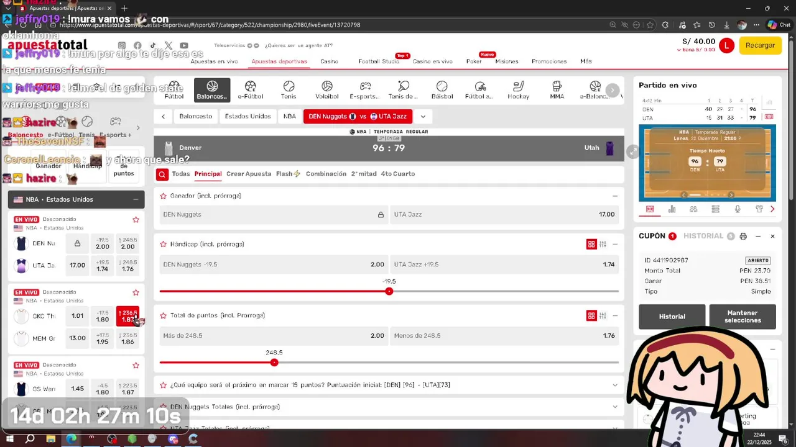Expand the match selector dropdown arrow
This screenshot has height=447, width=796.
423,117
